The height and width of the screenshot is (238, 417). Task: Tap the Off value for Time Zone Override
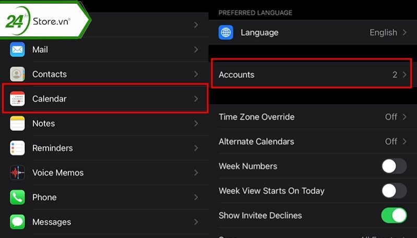(391, 117)
